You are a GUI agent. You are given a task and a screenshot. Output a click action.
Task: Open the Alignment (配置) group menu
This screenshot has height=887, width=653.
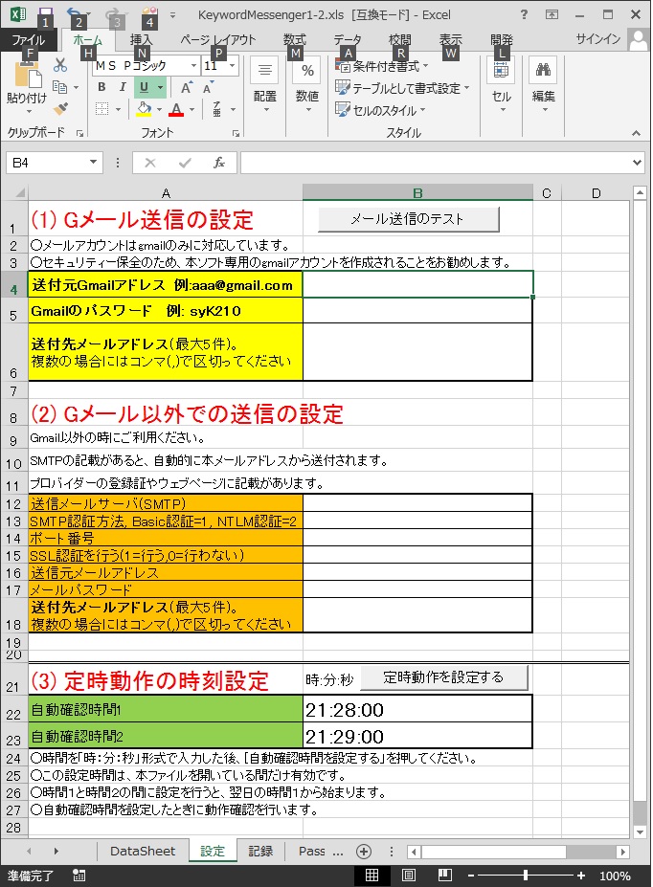[265, 85]
